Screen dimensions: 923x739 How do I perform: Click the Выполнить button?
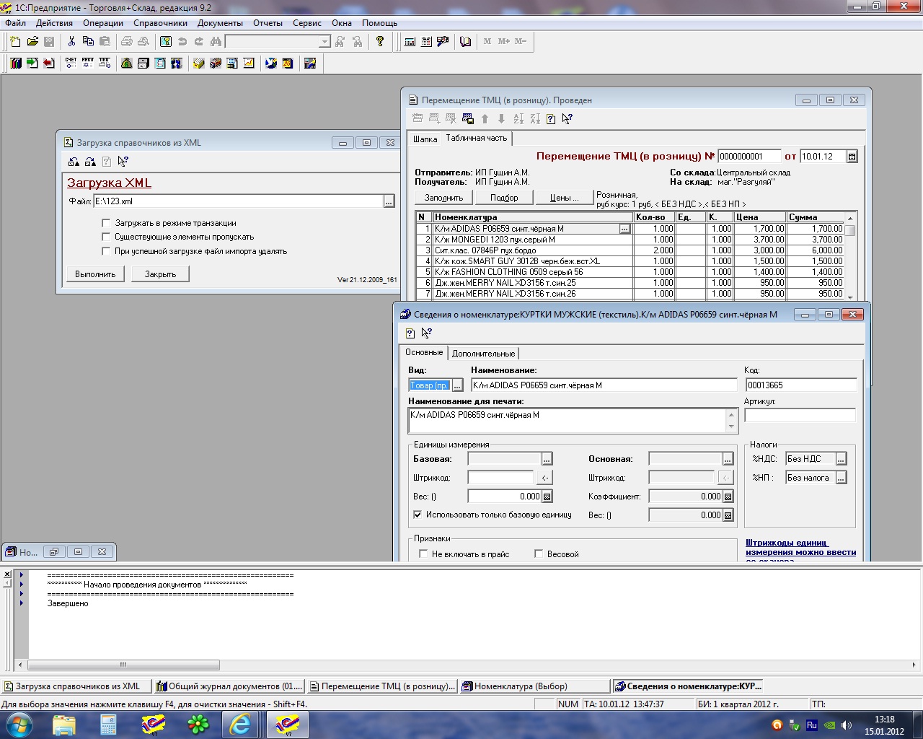point(95,274)
